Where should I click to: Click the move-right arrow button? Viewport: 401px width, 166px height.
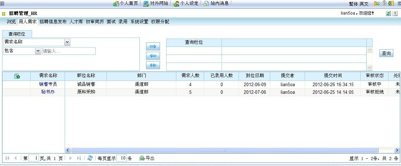pos(153,47)
